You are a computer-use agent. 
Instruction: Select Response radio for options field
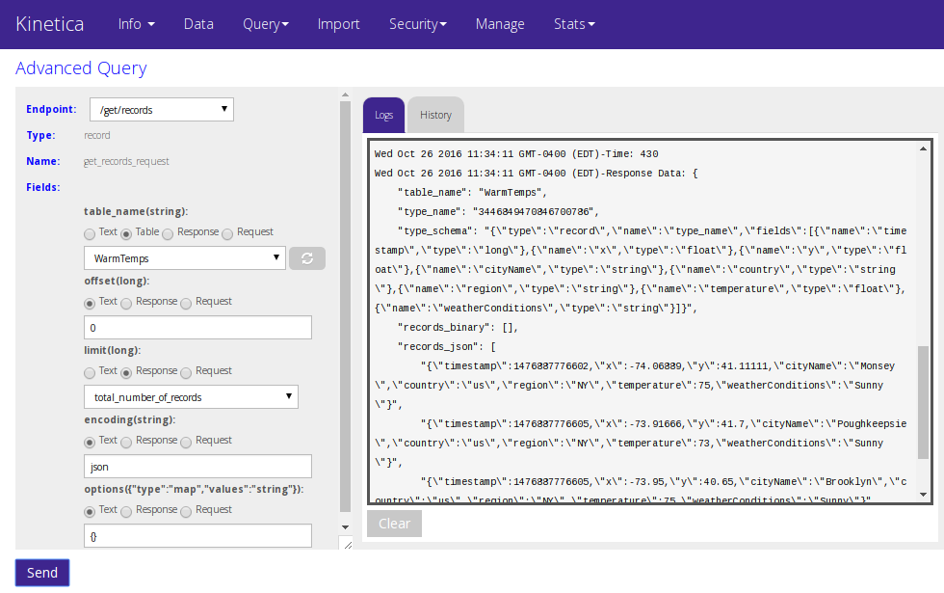[127, 510]
